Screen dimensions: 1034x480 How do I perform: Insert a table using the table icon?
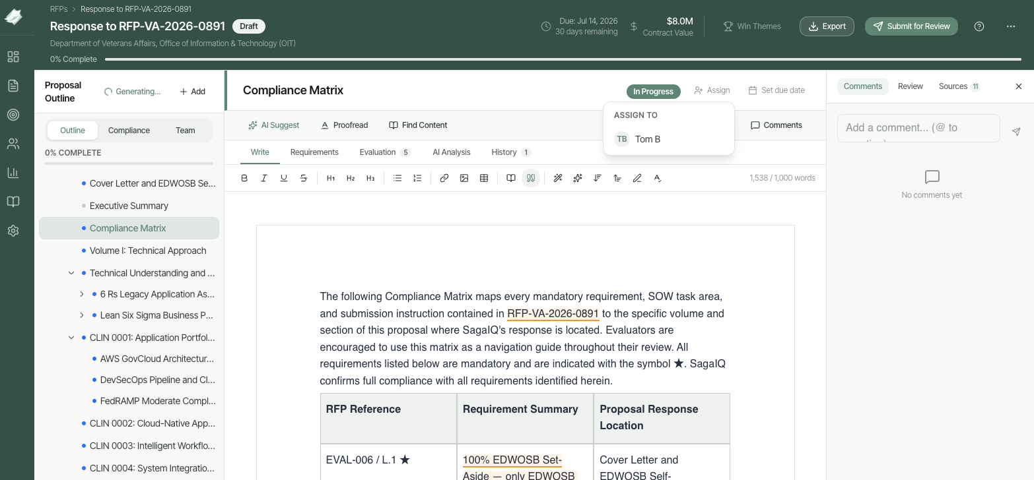coord(484,178)
